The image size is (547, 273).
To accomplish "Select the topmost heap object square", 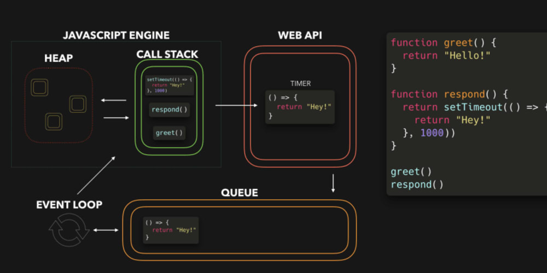I will click(39, 87).
